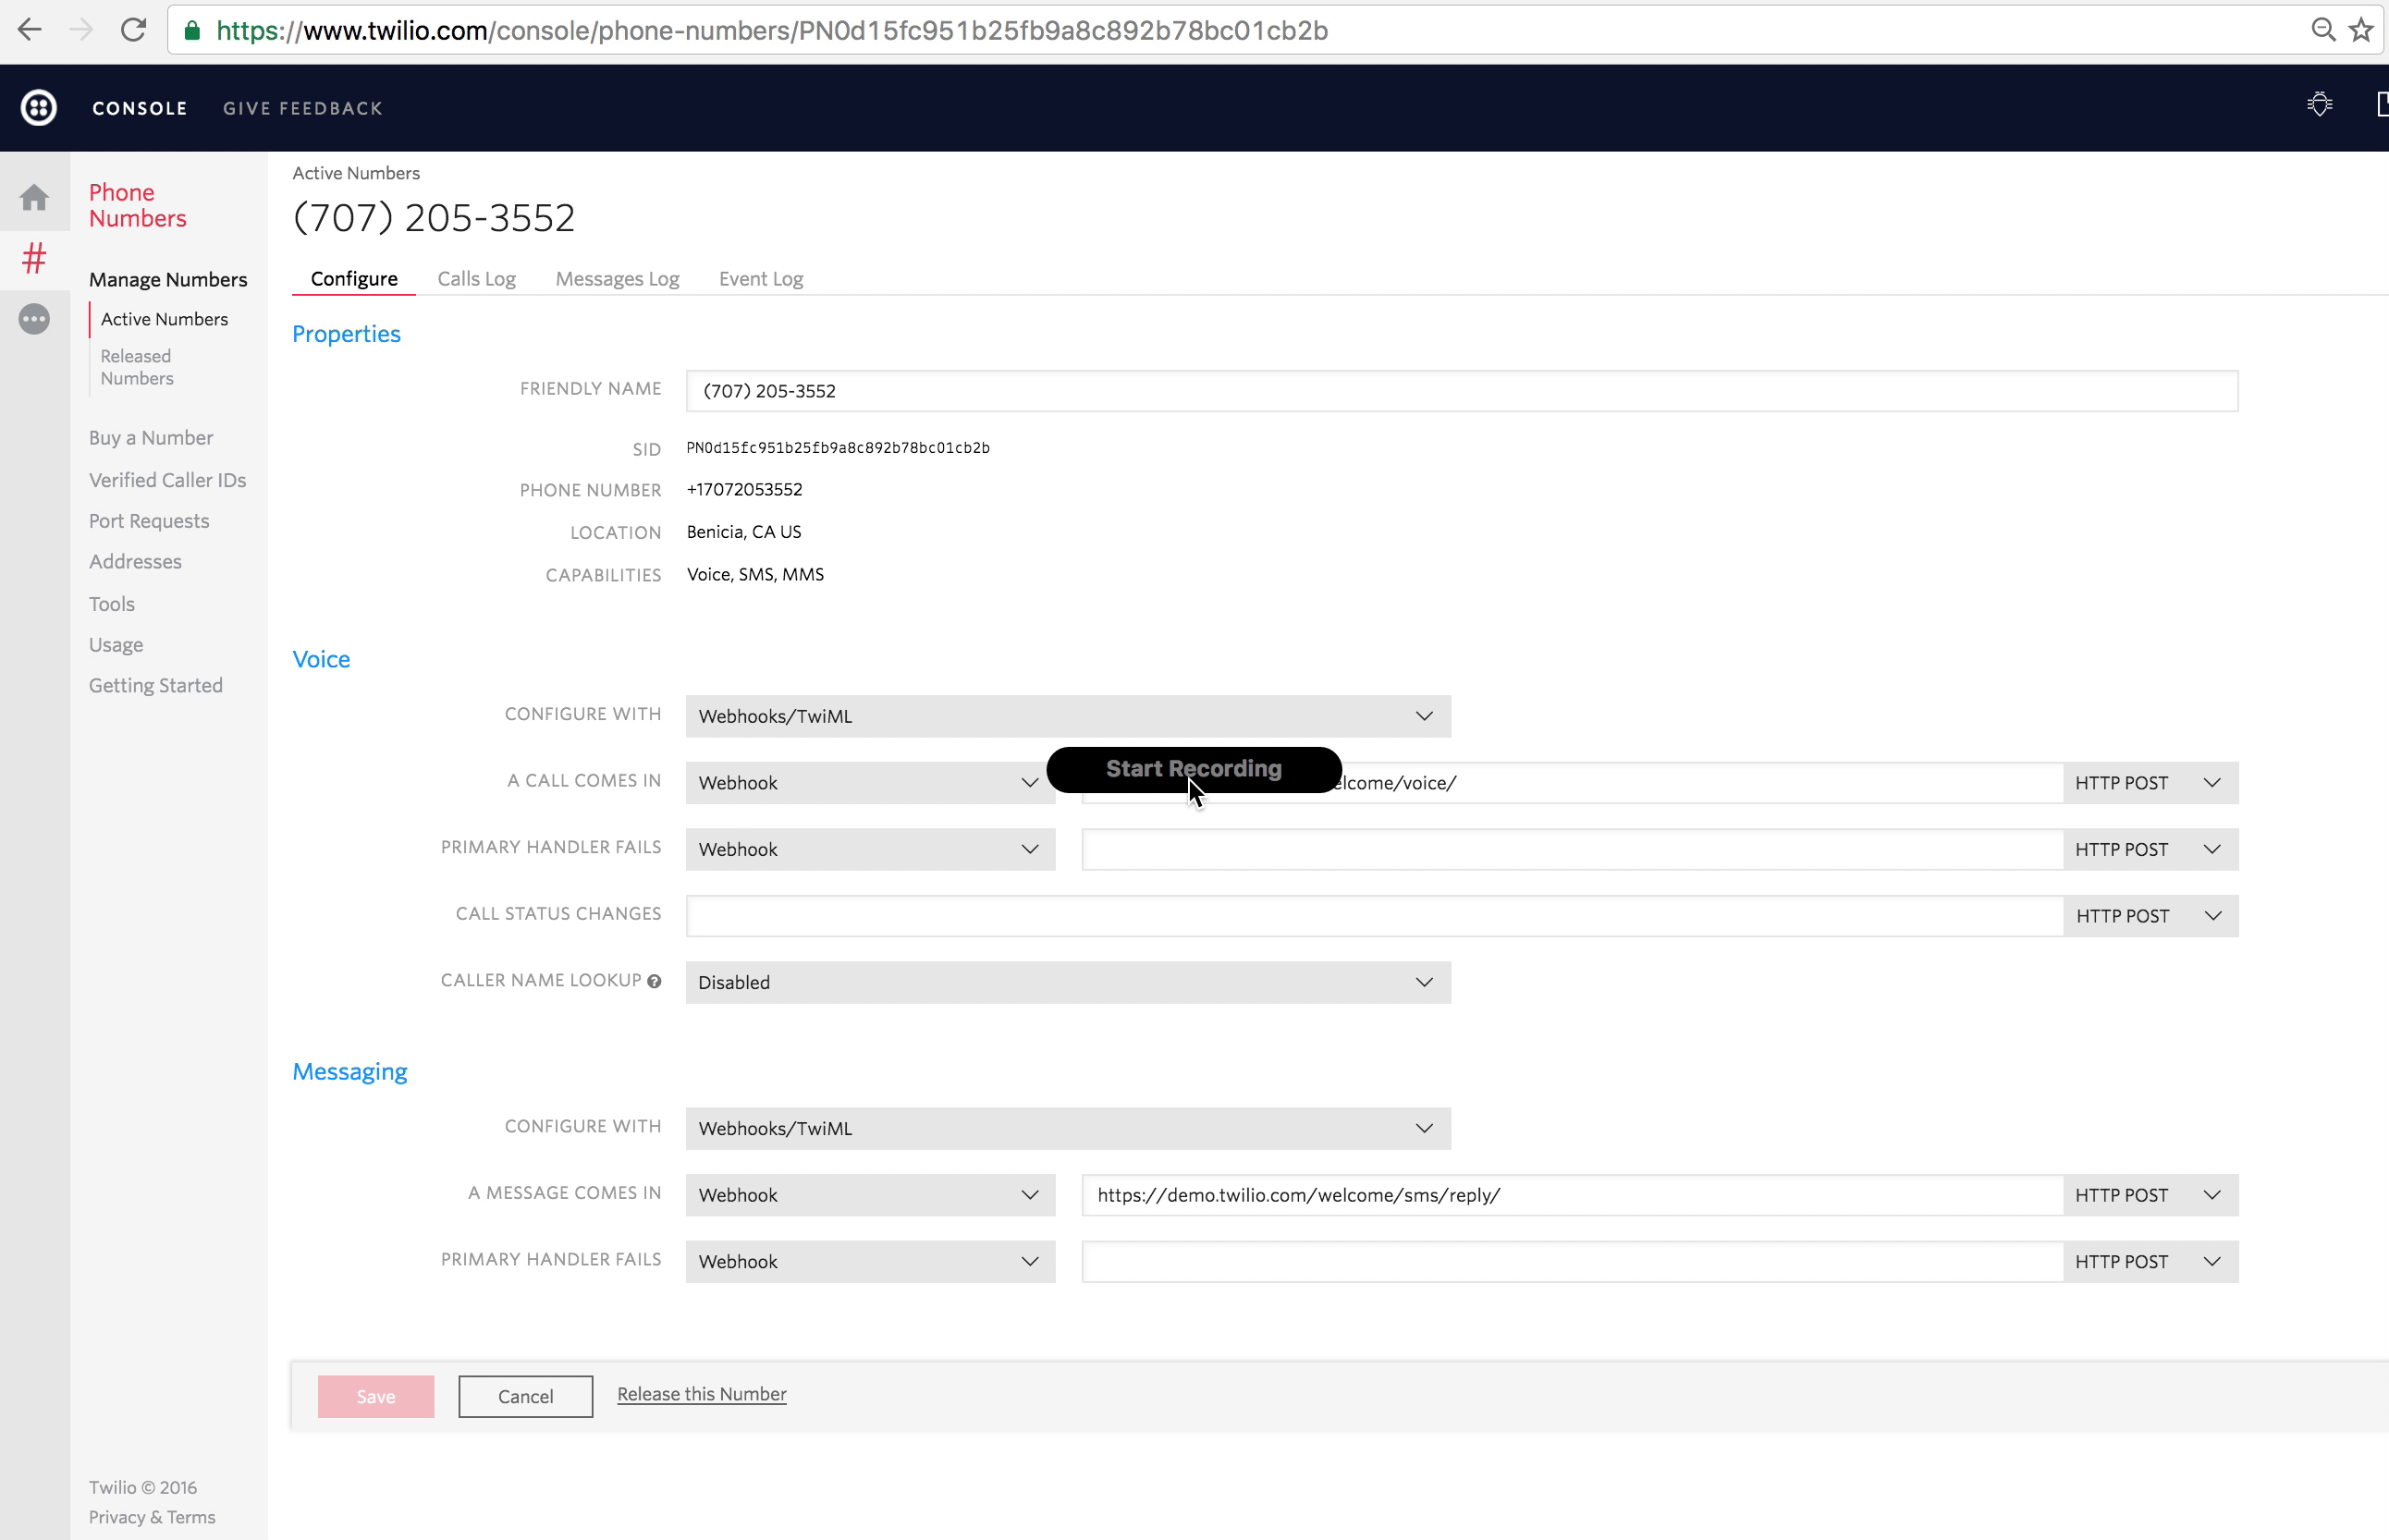Reload the page in browser
2389x1540 pixels.
pos(133,30)
